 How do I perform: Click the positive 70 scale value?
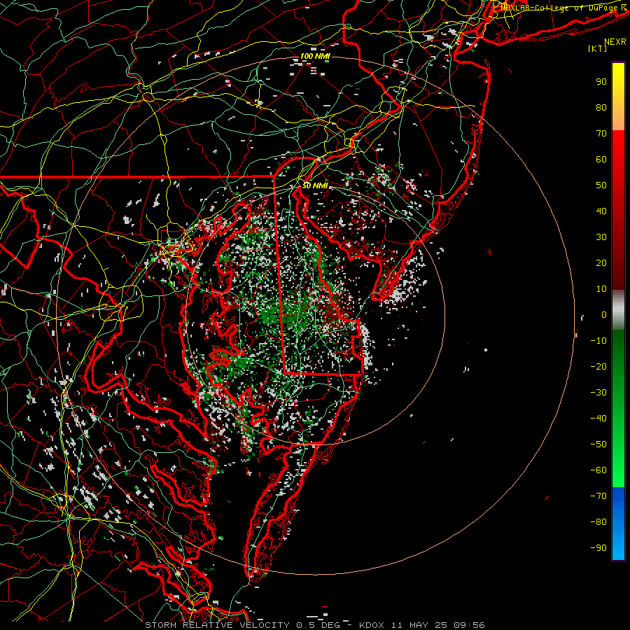[601, 134]
